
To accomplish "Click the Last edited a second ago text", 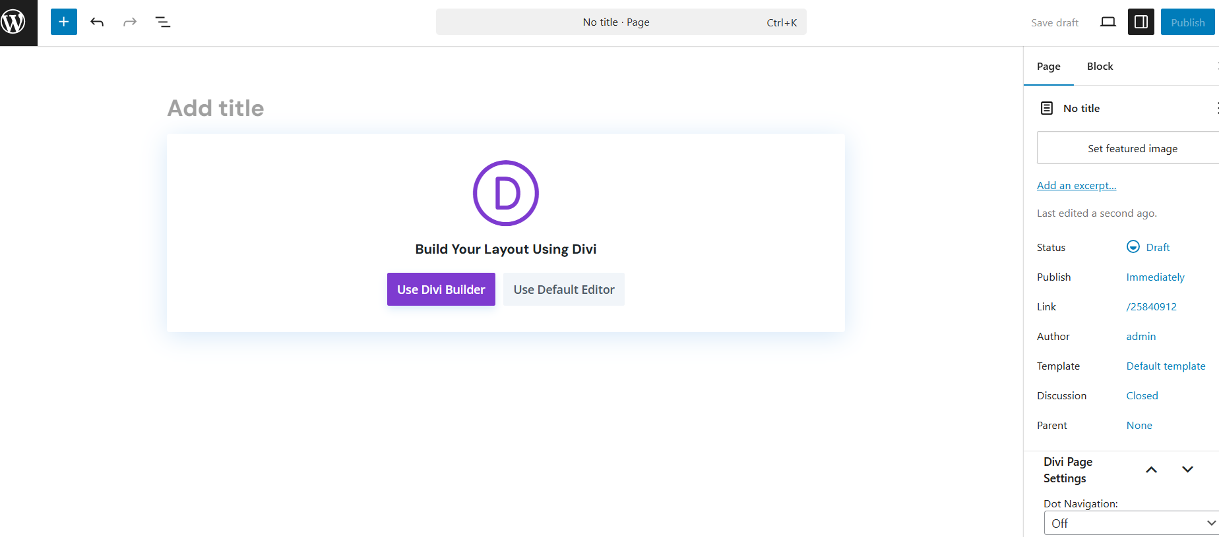I will pos(1097,213).
